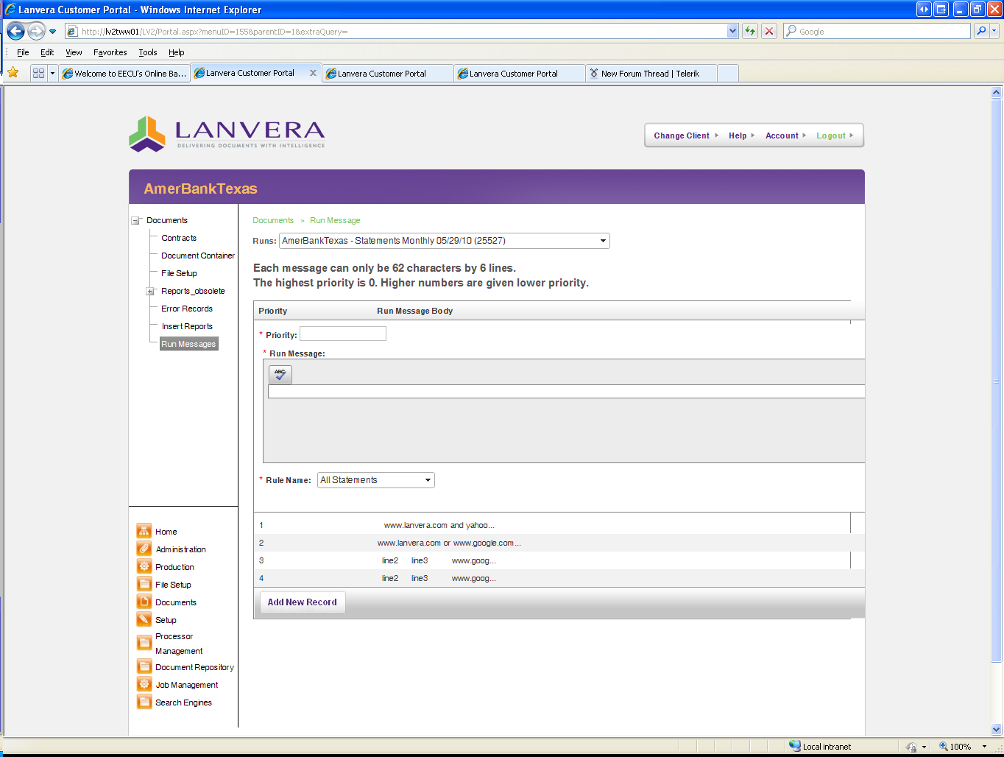Click the magnifier search button beside Google box
Image resolution: width=1004 pixels, height=757 pixels.
point(981,31)
